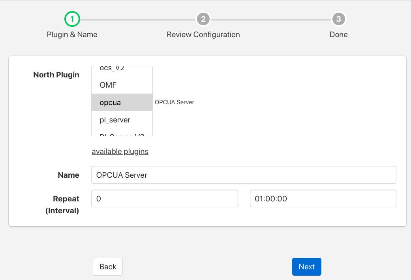Click the Repeat field showing 0
This screenshot has width=411, height=280.
click(x=164, y=199)
